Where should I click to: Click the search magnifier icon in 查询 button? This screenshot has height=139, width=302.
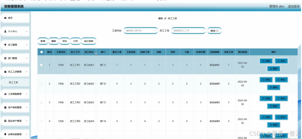coord(217,31)
